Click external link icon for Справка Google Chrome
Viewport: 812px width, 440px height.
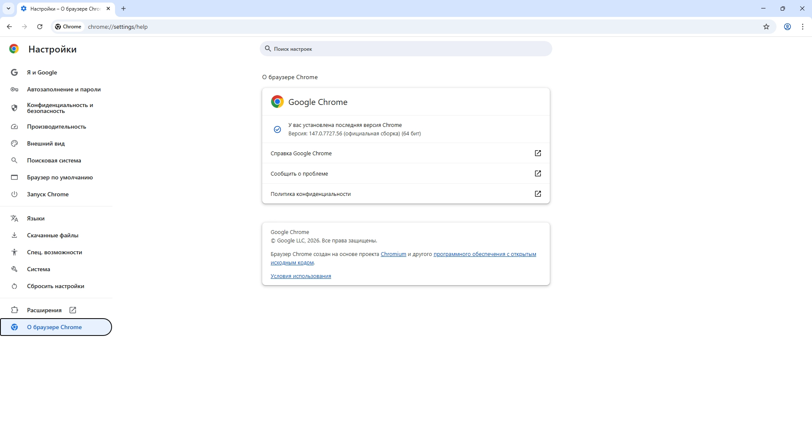538,153
